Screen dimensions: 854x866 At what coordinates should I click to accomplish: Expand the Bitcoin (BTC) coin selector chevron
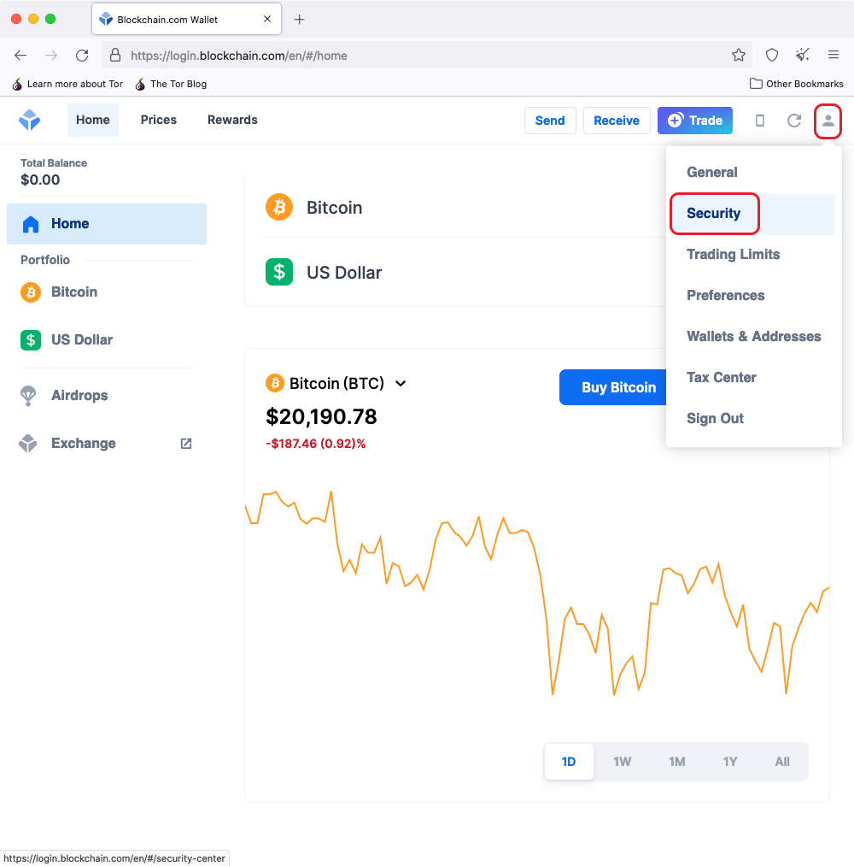point(401,383)
